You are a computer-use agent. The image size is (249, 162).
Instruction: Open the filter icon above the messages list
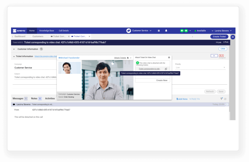221,98
